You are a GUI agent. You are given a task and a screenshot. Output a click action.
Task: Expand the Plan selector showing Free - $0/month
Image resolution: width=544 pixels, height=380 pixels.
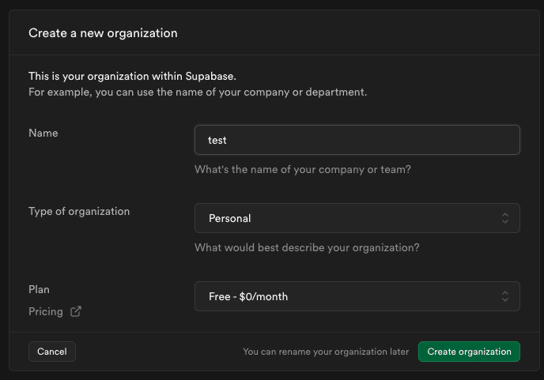tap(357, 296)
